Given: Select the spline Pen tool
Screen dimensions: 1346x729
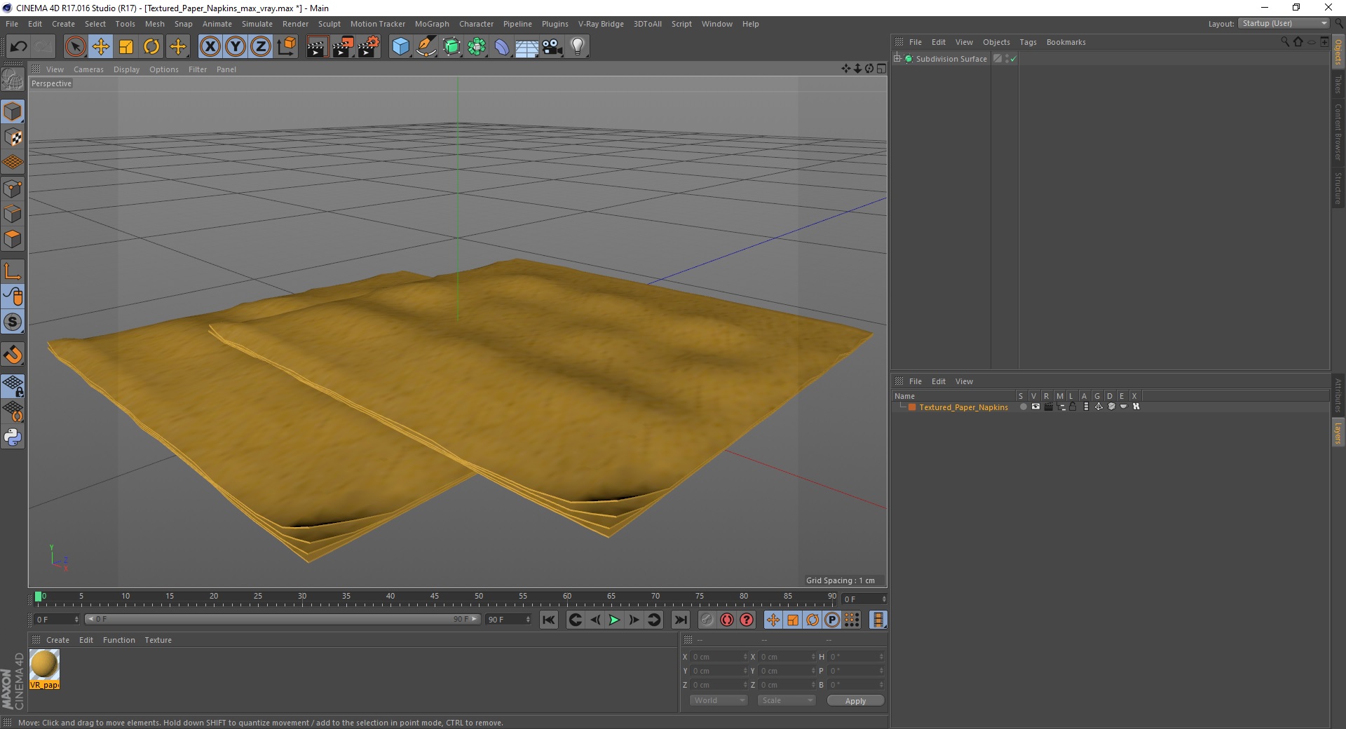Looking at the screenshot, I should (426, 47).
